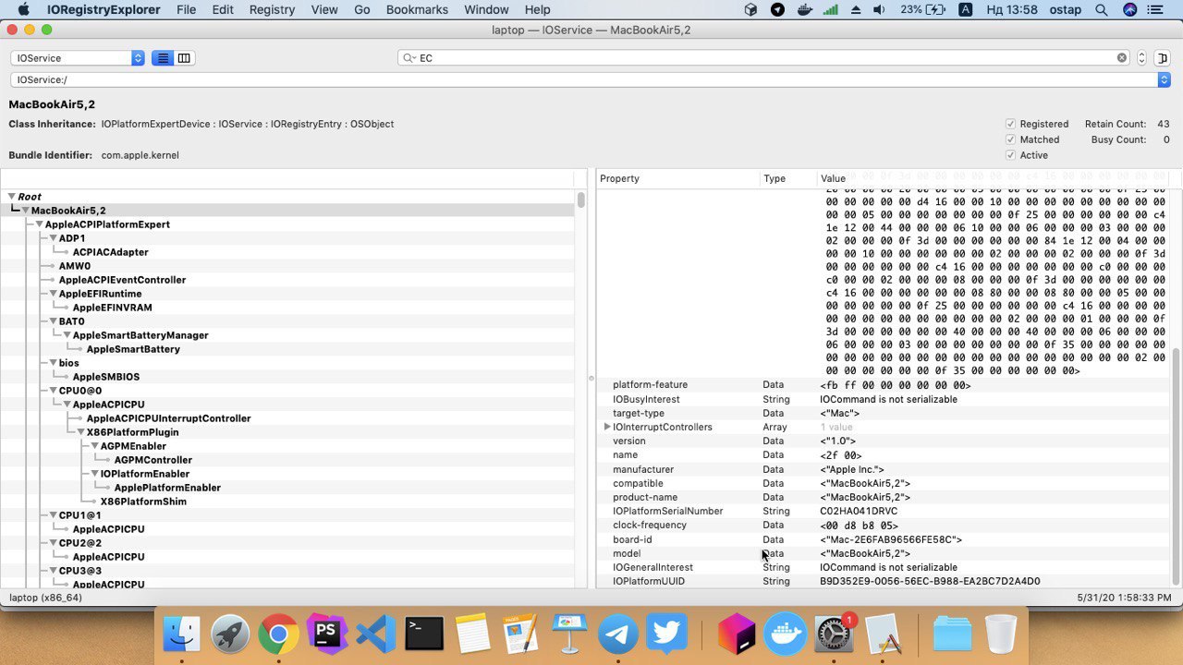Toggle the Active checkbox

(x=1010, y=155)
